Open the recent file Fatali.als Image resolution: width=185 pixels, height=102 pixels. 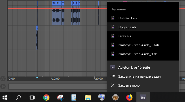coord(143,36)
